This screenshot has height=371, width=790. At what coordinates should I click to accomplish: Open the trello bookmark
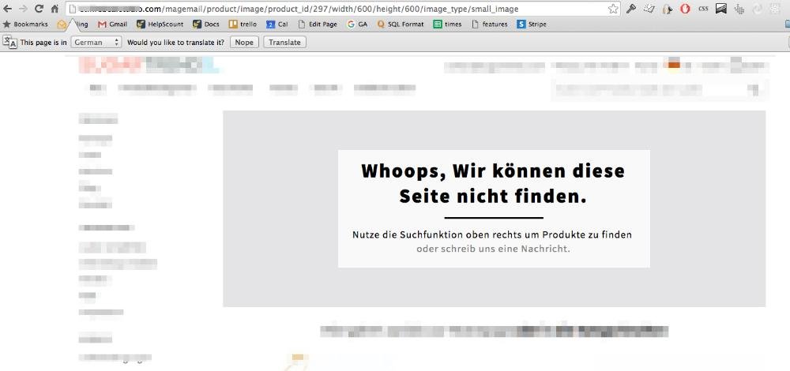coord(243,24)
